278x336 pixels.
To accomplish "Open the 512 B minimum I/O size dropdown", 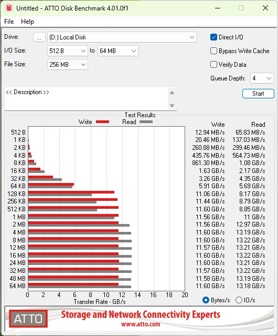I will tap(68, 51).
